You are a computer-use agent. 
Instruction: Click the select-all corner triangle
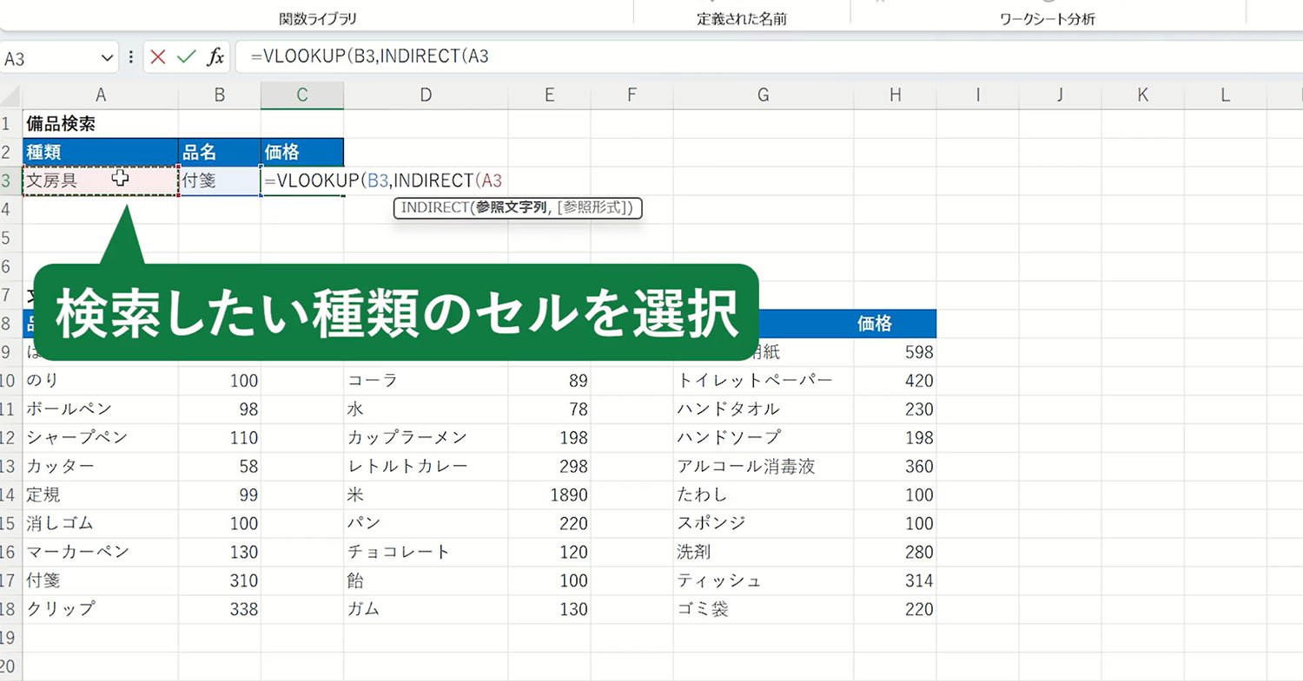pyautogui.click(x=10, y=95)
